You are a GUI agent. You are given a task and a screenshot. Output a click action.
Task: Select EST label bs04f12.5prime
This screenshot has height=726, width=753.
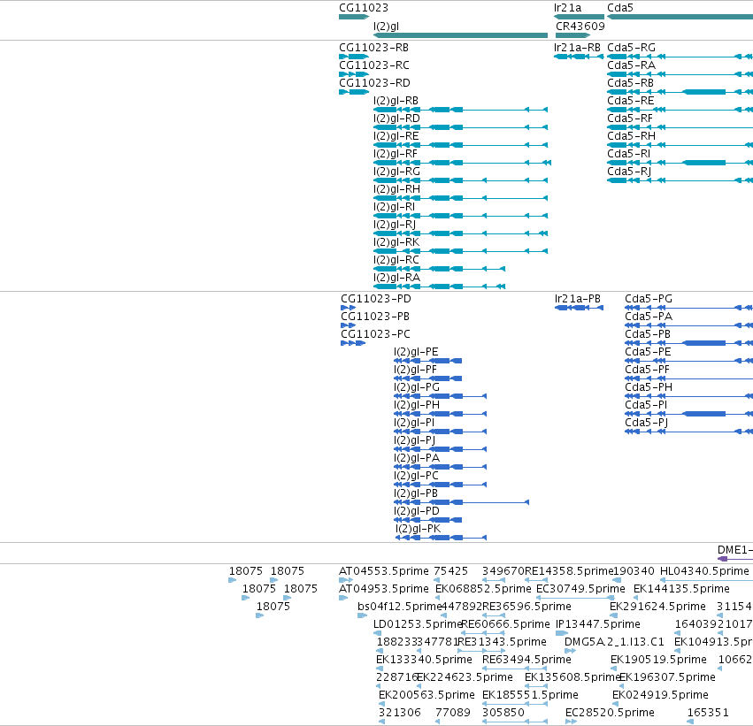(400, 607)
